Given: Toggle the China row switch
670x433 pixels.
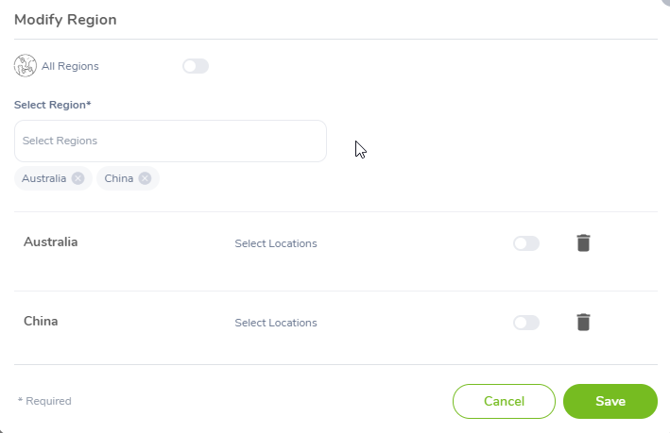Looking at the screenshot, I should pyautogui.click(x=526, y=323).
